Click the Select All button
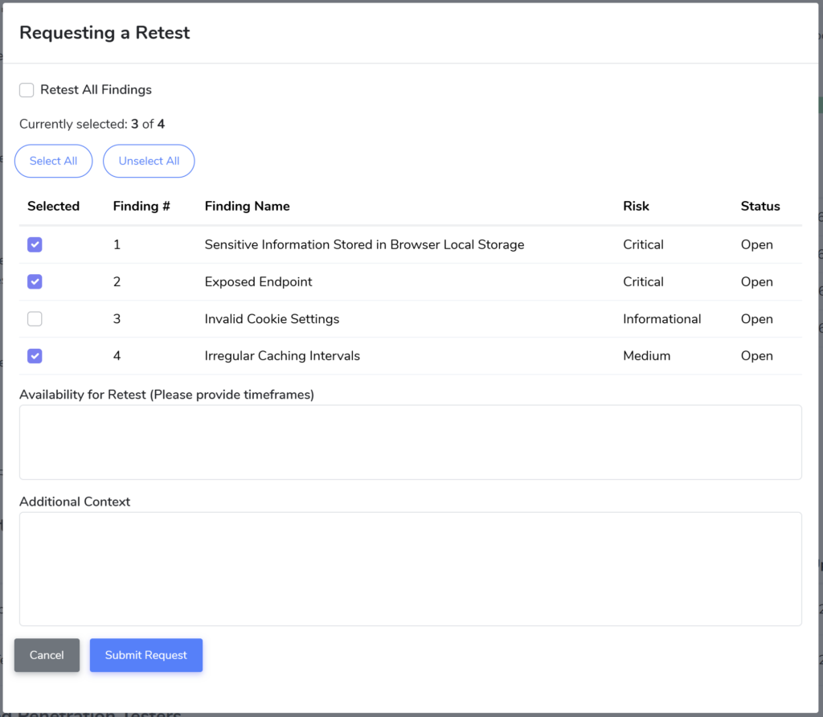Screen dimensions: 823x717 (x=53, y=161)
